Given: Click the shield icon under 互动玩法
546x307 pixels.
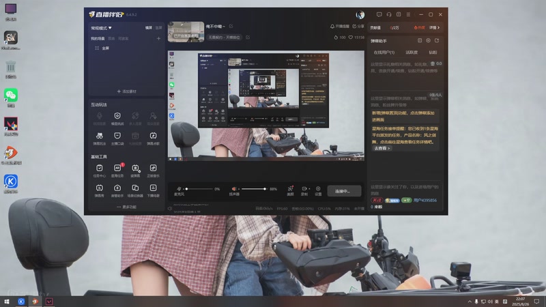Looking at the screenshot, I should (117, 116).
